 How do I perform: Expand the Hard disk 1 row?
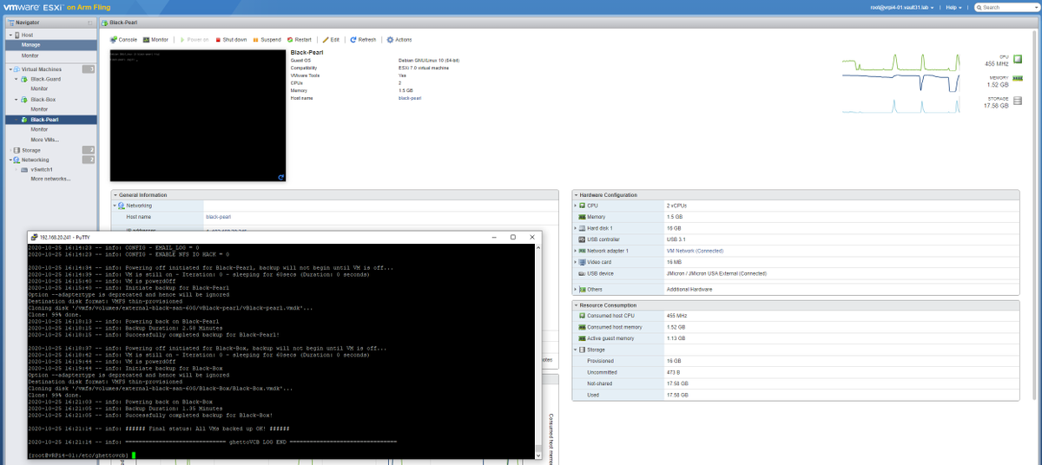coord(576,228)
